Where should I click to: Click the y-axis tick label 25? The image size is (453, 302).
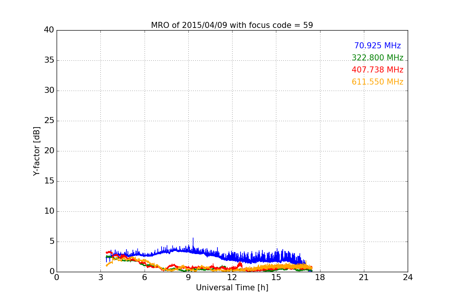49,121
